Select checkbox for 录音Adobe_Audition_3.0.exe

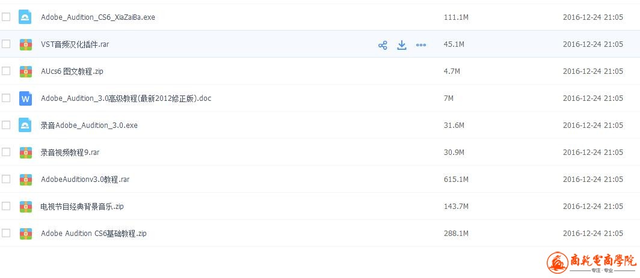click(6, 125)
